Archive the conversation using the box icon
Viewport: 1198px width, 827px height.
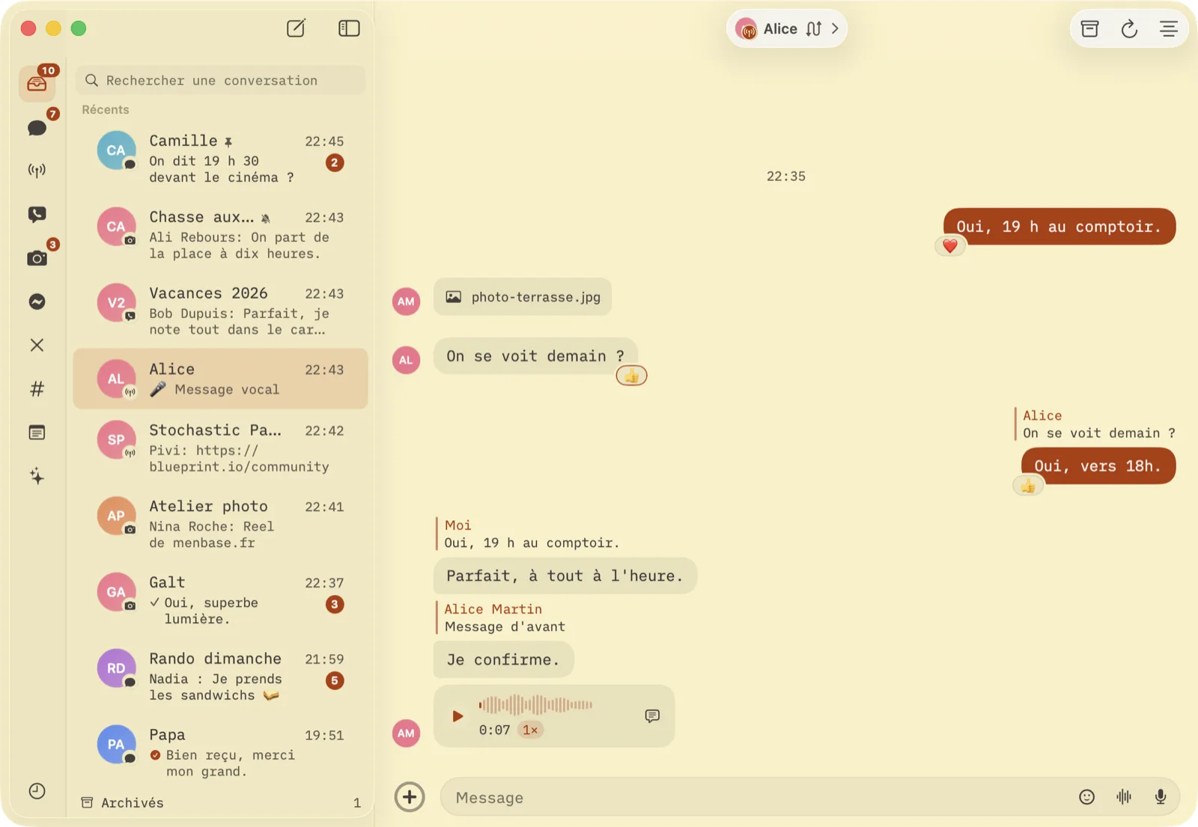coord(1090,28)
